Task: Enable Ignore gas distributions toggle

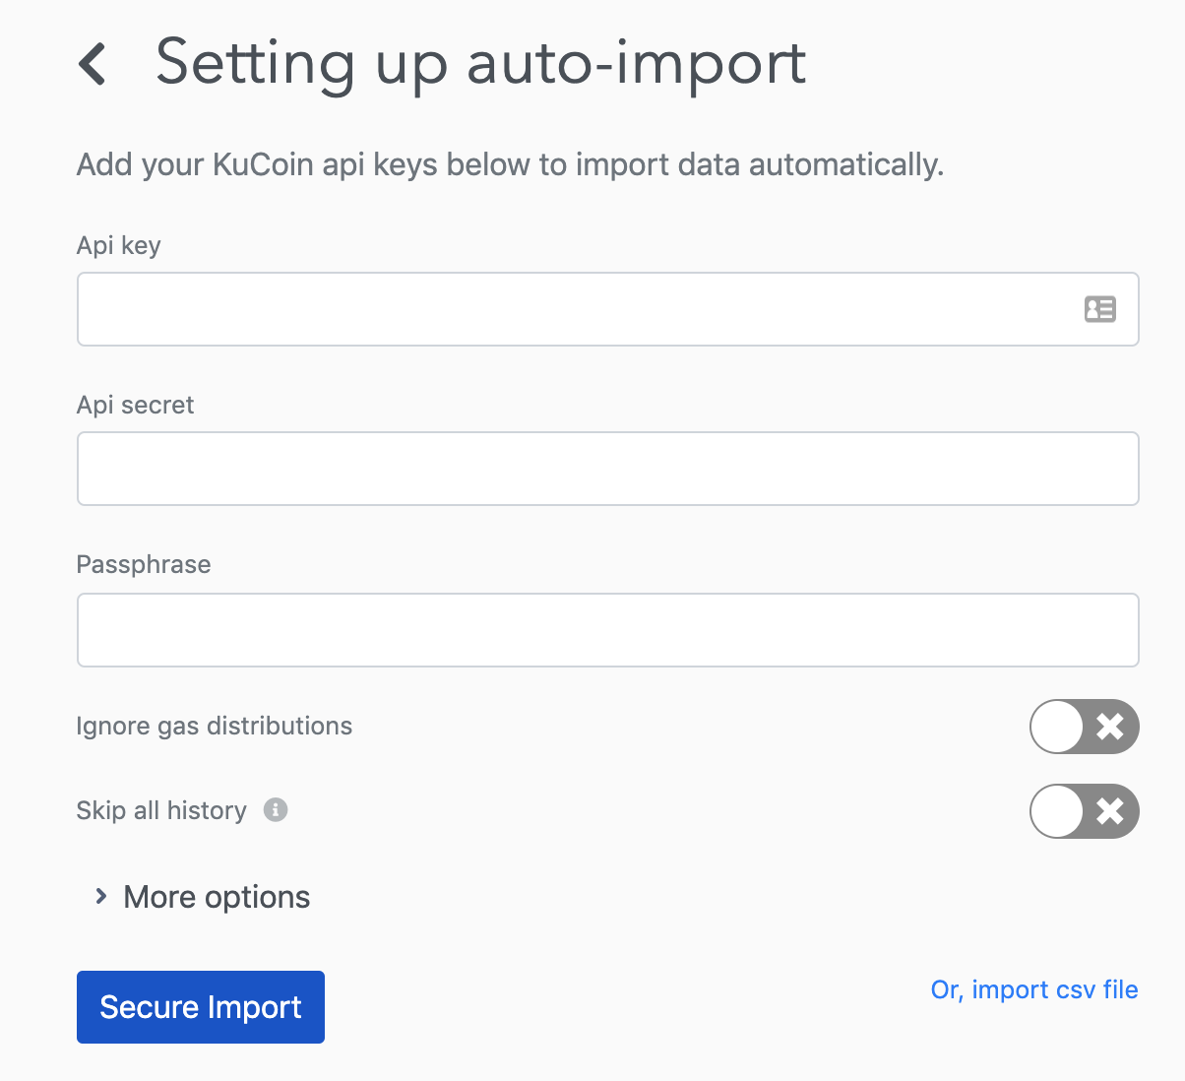Action: (x=1084, y=727)
